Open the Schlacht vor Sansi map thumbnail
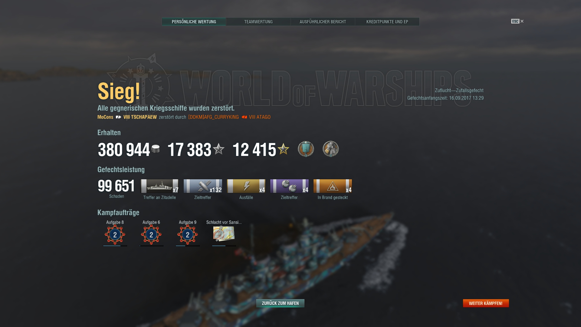The height and width of the screenshot is (327, 581). (x=224, y=234)
